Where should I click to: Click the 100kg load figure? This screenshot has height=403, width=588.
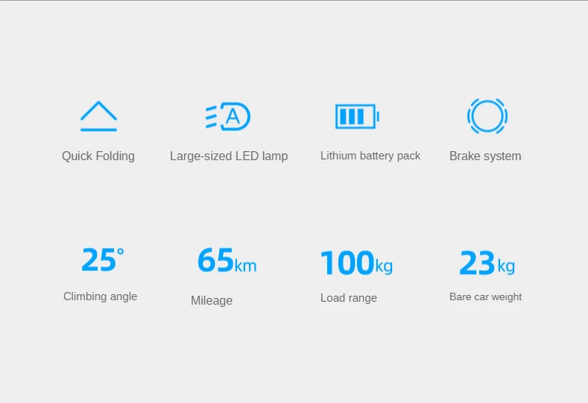tap(357, 263)
